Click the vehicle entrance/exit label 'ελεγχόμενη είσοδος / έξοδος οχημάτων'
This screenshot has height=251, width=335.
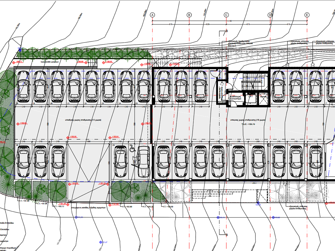point(88,208)
